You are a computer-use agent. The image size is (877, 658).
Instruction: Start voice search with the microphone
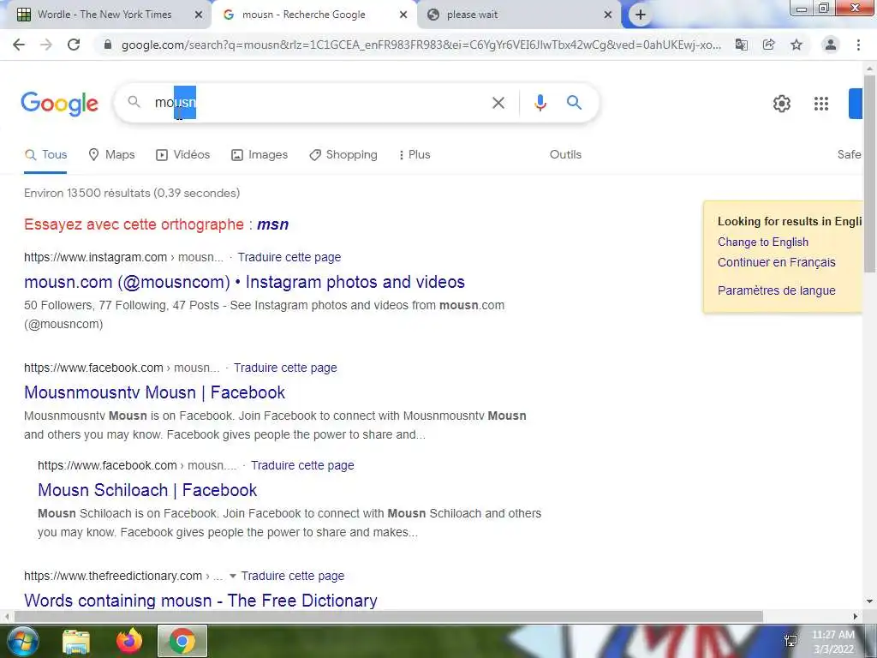pos(540,103)
